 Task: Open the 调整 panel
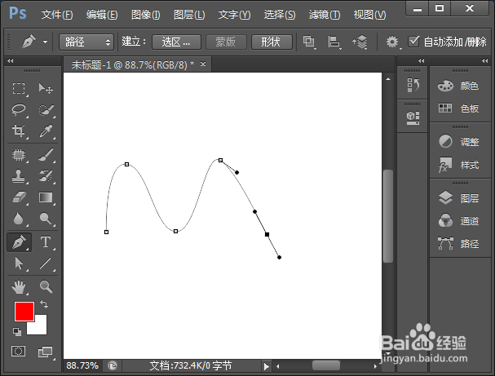[459, 142]
